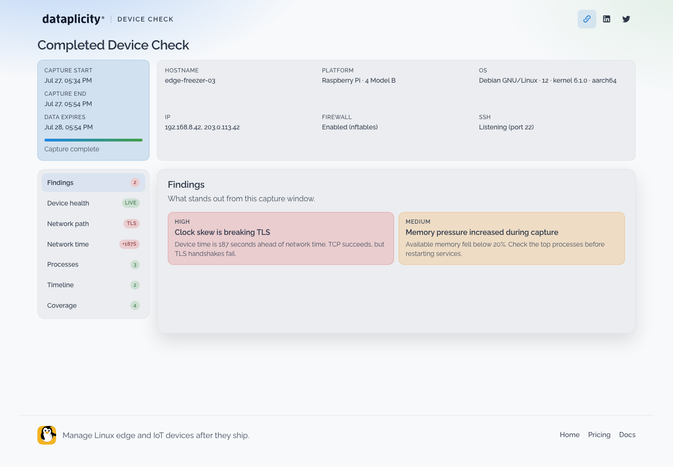Open the Memory pressure increased finding card
Image resolution: width=673 pixels, height=467 pixels.
pyautogui.click(x=512, y=239)
